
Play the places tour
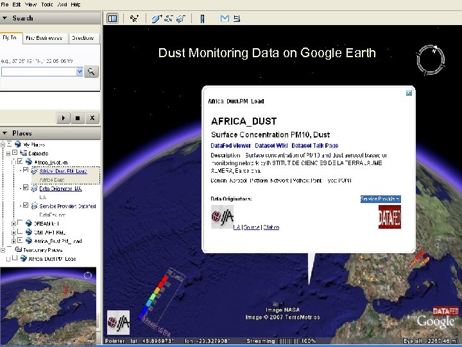click(64, 118)
